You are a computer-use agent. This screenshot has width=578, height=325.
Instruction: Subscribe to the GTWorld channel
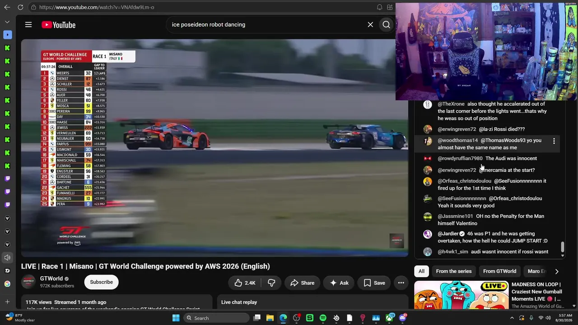tap(101, 282)
